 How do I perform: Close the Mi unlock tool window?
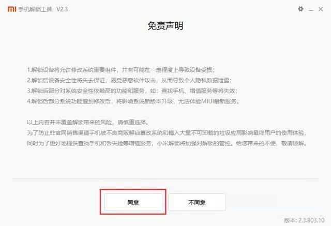(x=321, y=9)
